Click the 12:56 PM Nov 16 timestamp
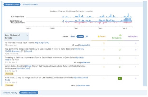 coord(12,54)
